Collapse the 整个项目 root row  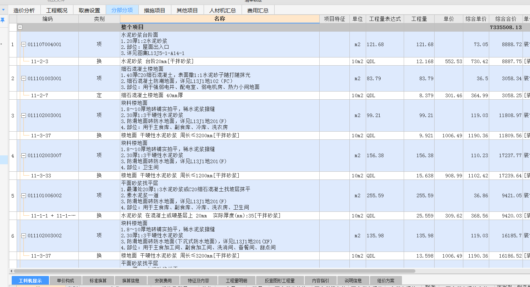[x=20, y=27]
